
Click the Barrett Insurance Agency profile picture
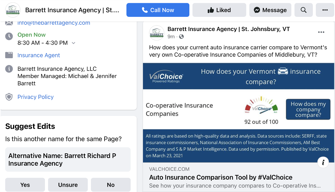(157, 33)
